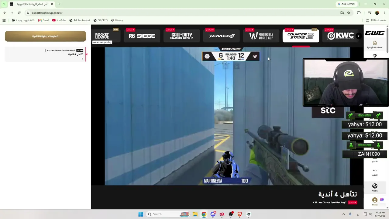Click the purple brain icon beside Moath
The width and height of the screenshot is (389, 219).
(382, 200)
